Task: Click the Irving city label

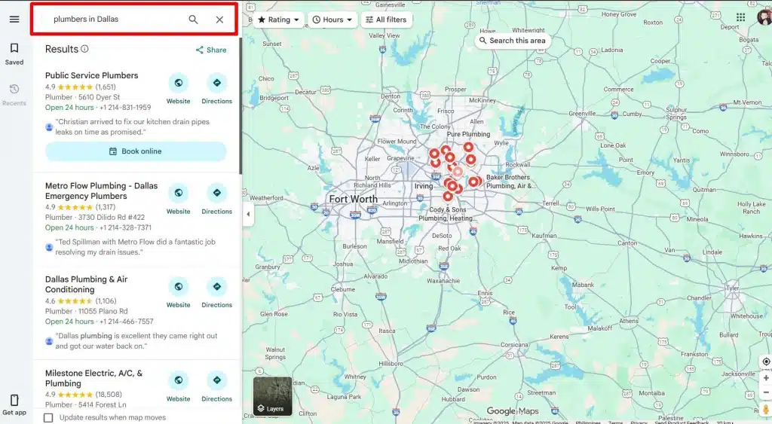Action: [424, 186]
